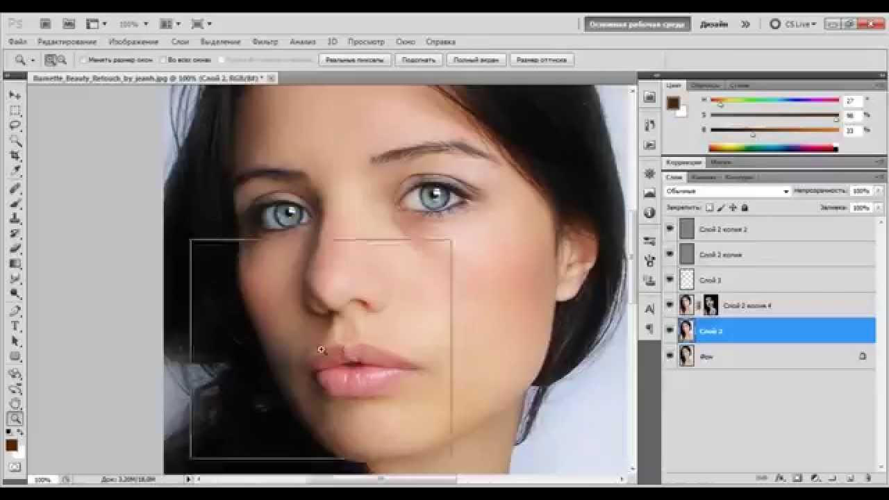889x500 pixels.
Task: Hide layer Слой 2 копия
Action: coord(670,254)
